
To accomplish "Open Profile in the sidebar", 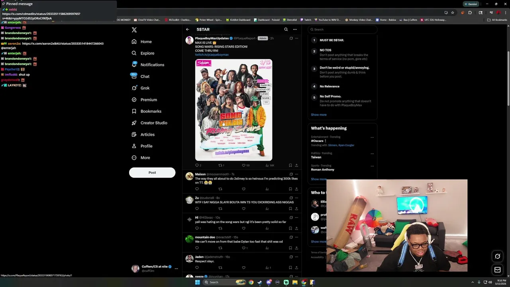I will coord(142,146).
